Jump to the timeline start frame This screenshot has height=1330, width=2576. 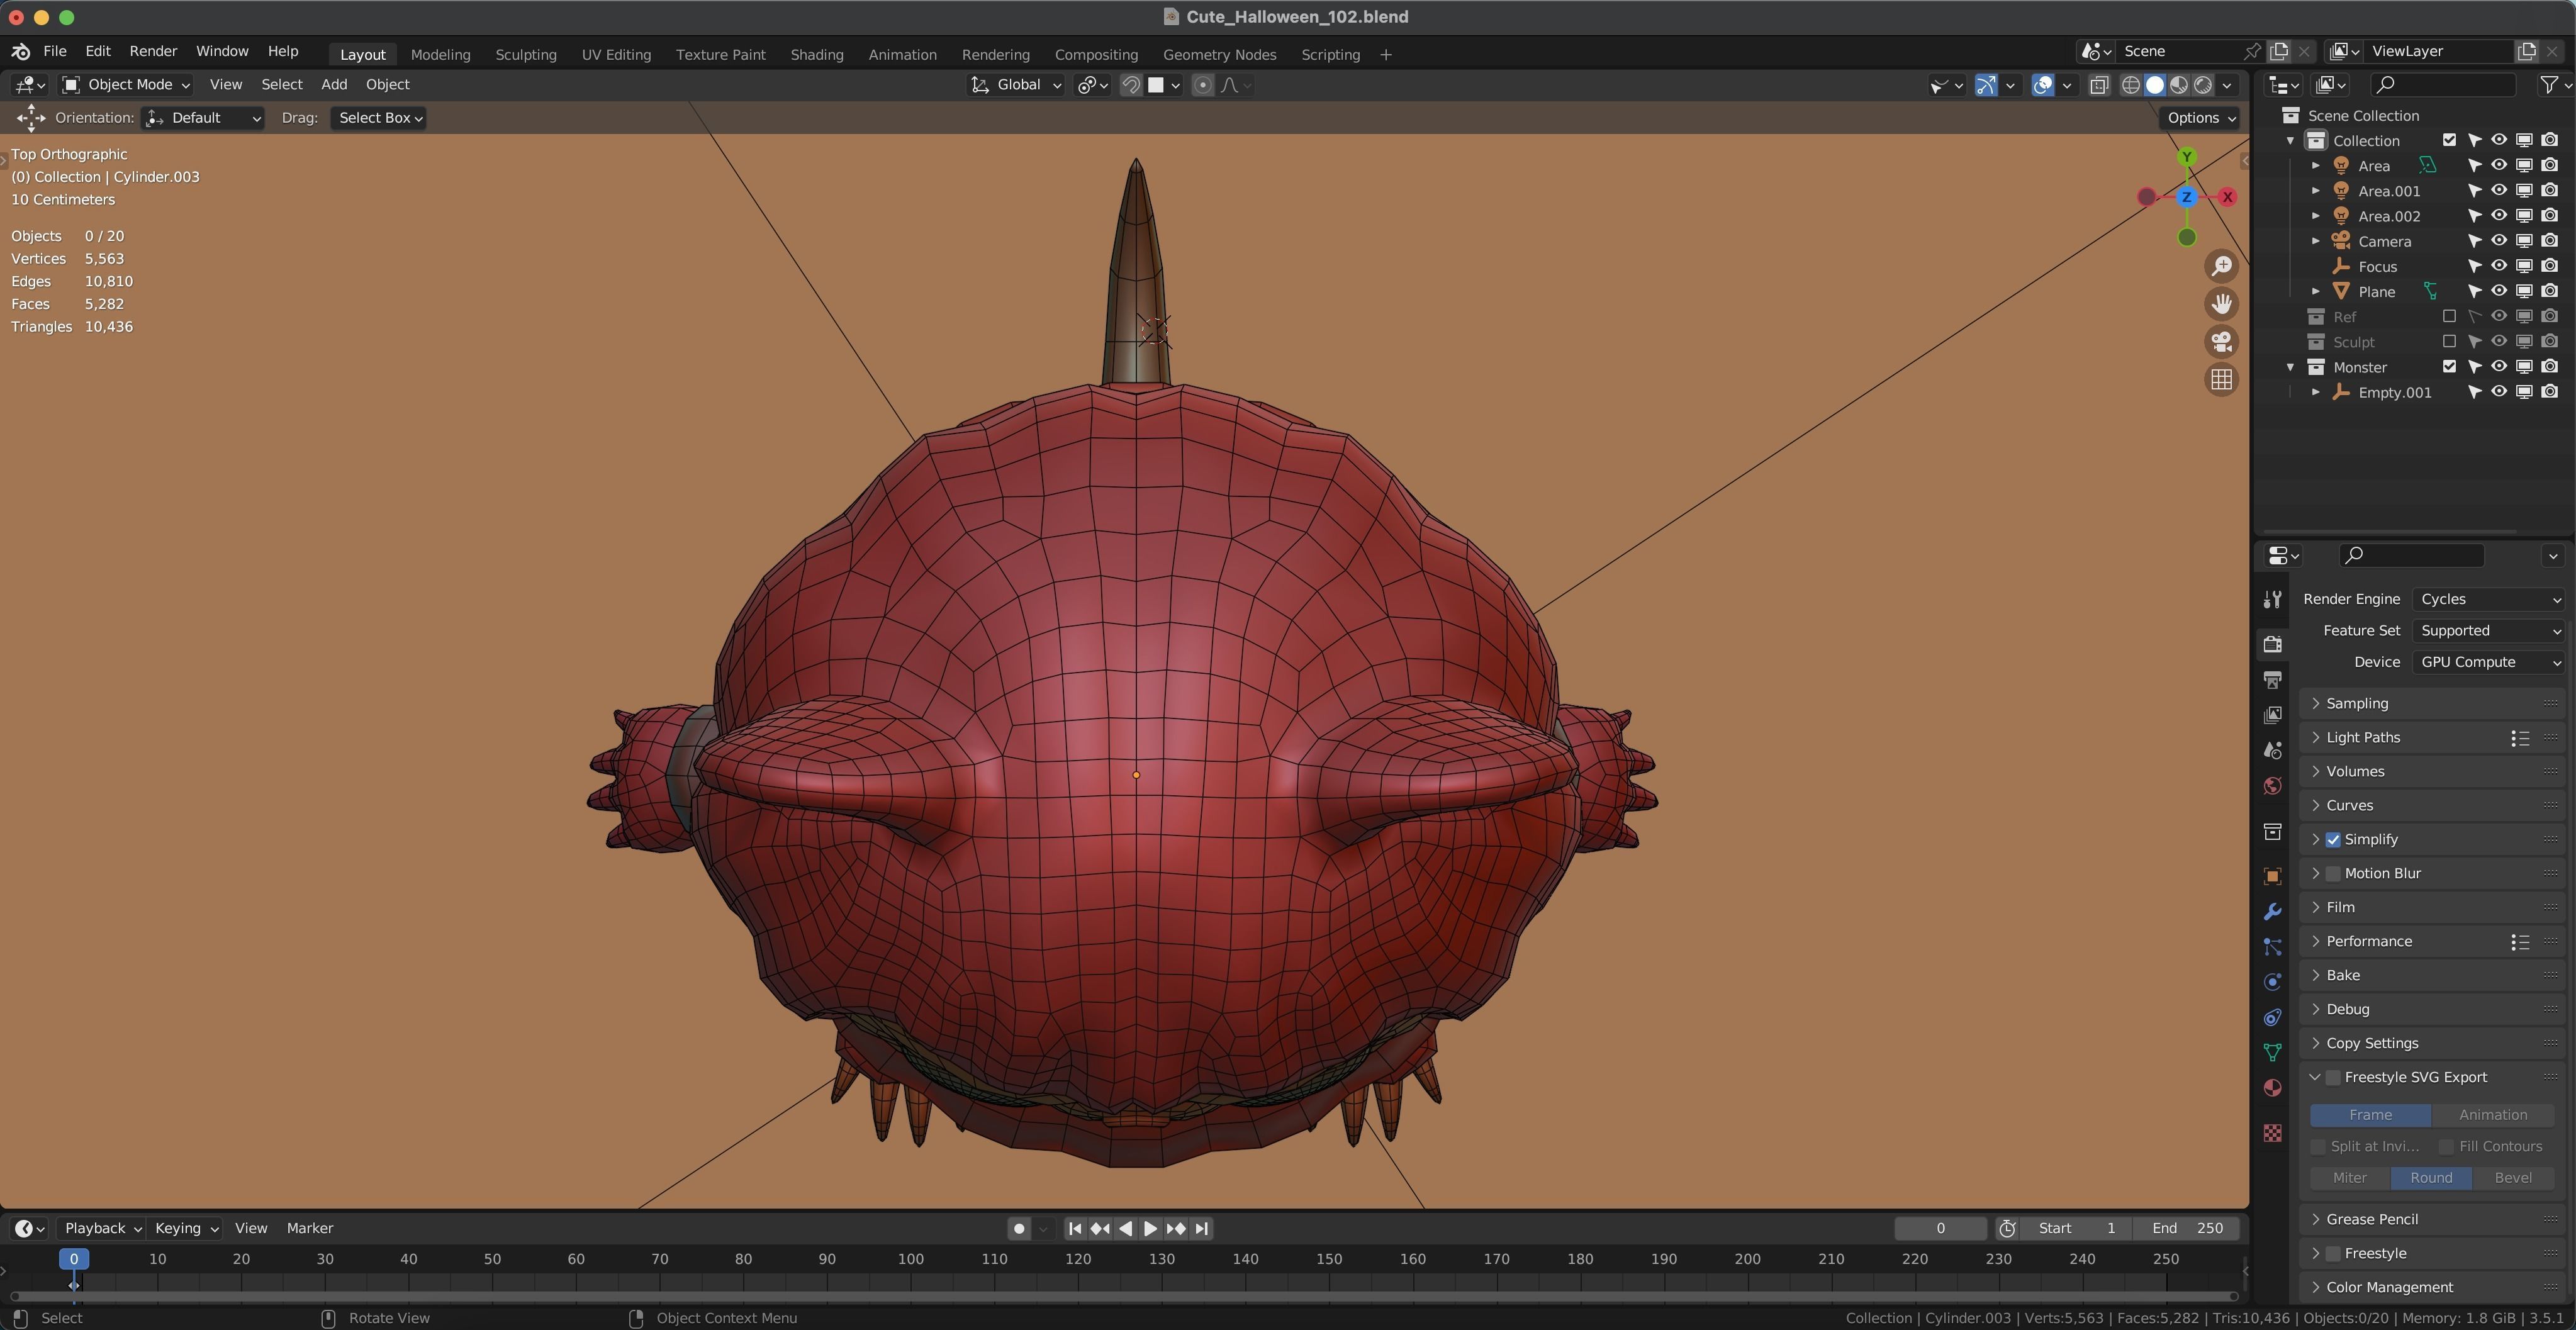coord(1074,1228)
